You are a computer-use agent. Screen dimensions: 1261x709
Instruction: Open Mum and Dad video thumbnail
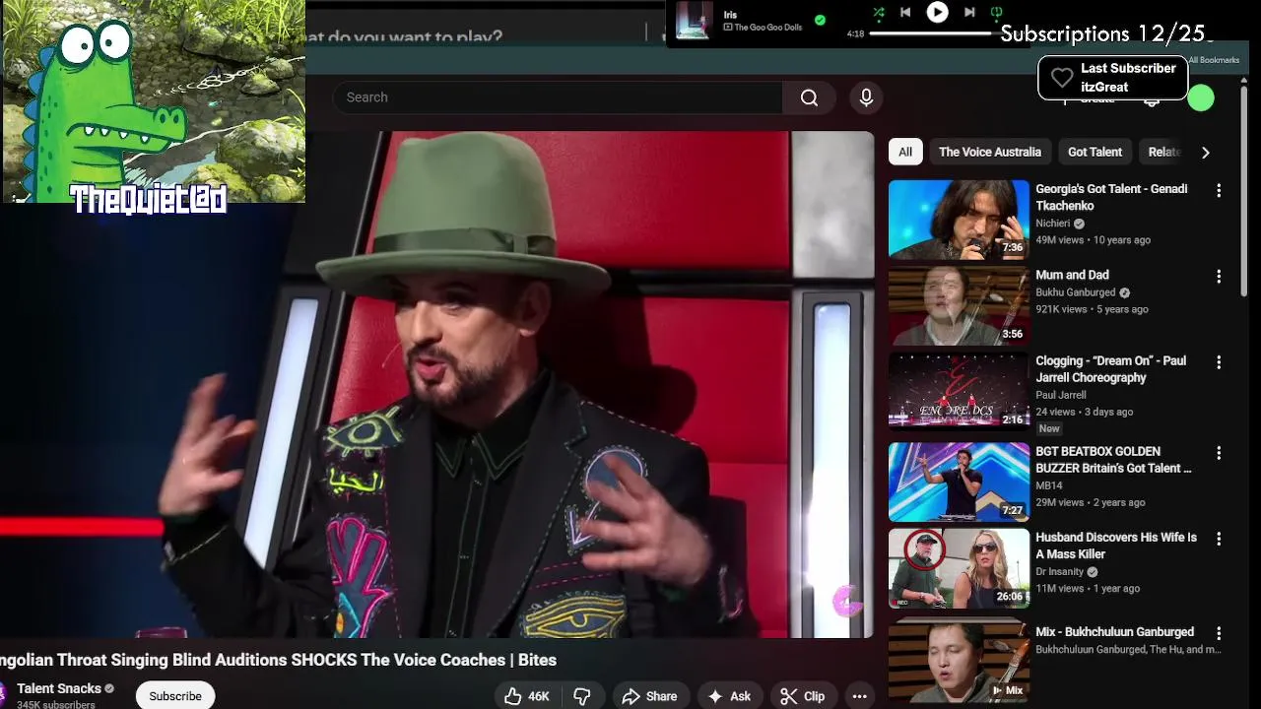click(x=959, y=305)
